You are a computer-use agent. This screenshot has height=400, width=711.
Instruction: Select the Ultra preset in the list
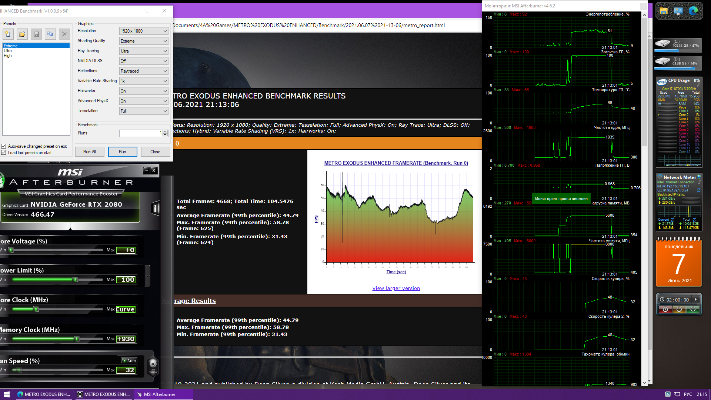(8, 51)
